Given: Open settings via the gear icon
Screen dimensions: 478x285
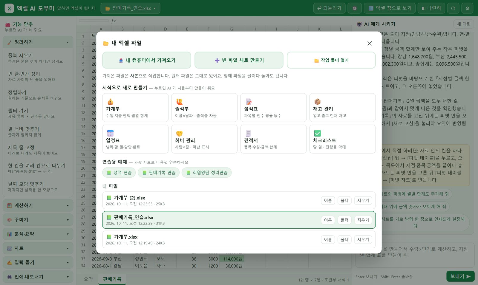Looking at the screenshot, I should (468, 8).
